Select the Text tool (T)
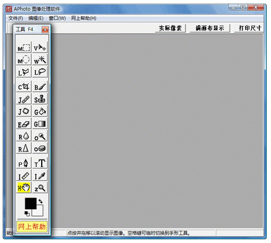This screenshot has width=271, height=243. [x=40, y=163]
